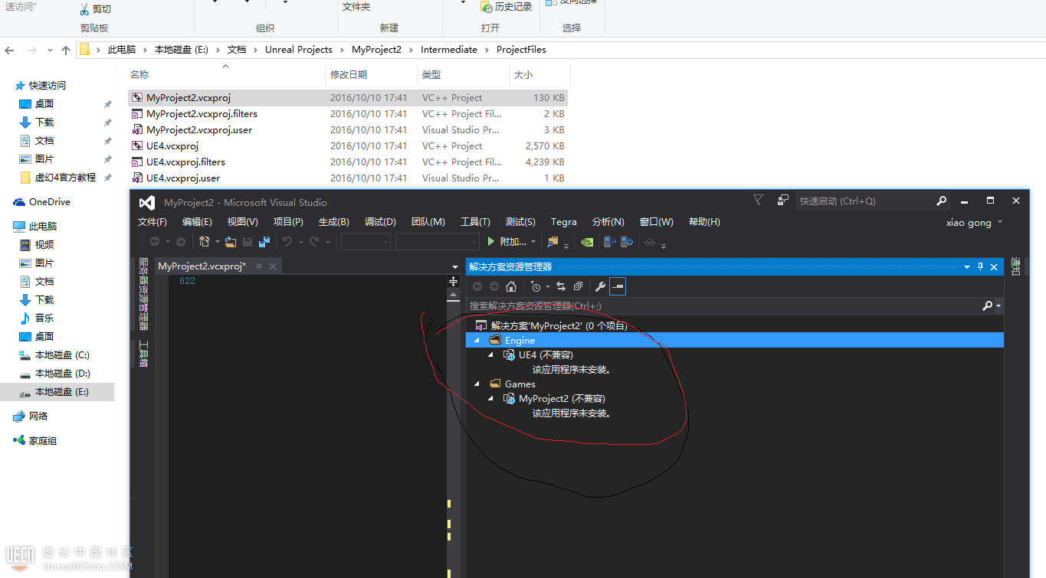Click the Find in Files toolbar icon

click(x=553, y=242)
